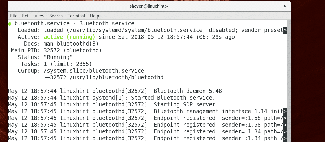
Task: Click the green service status dot
Action: 10,23
